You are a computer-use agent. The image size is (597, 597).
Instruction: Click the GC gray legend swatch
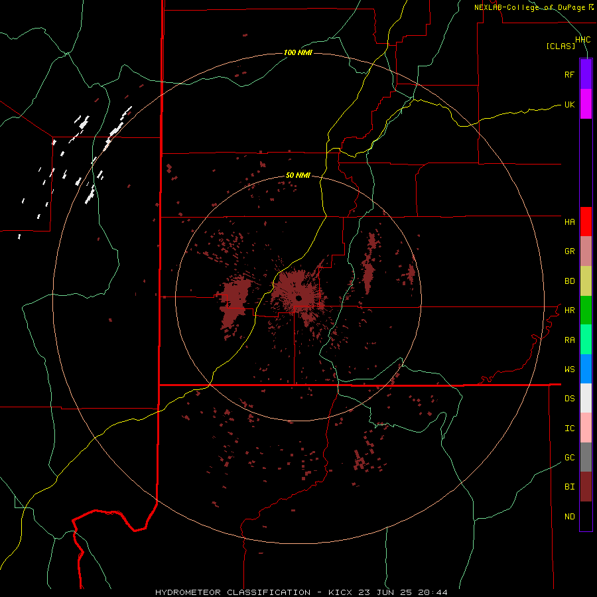tap(586, 457)
